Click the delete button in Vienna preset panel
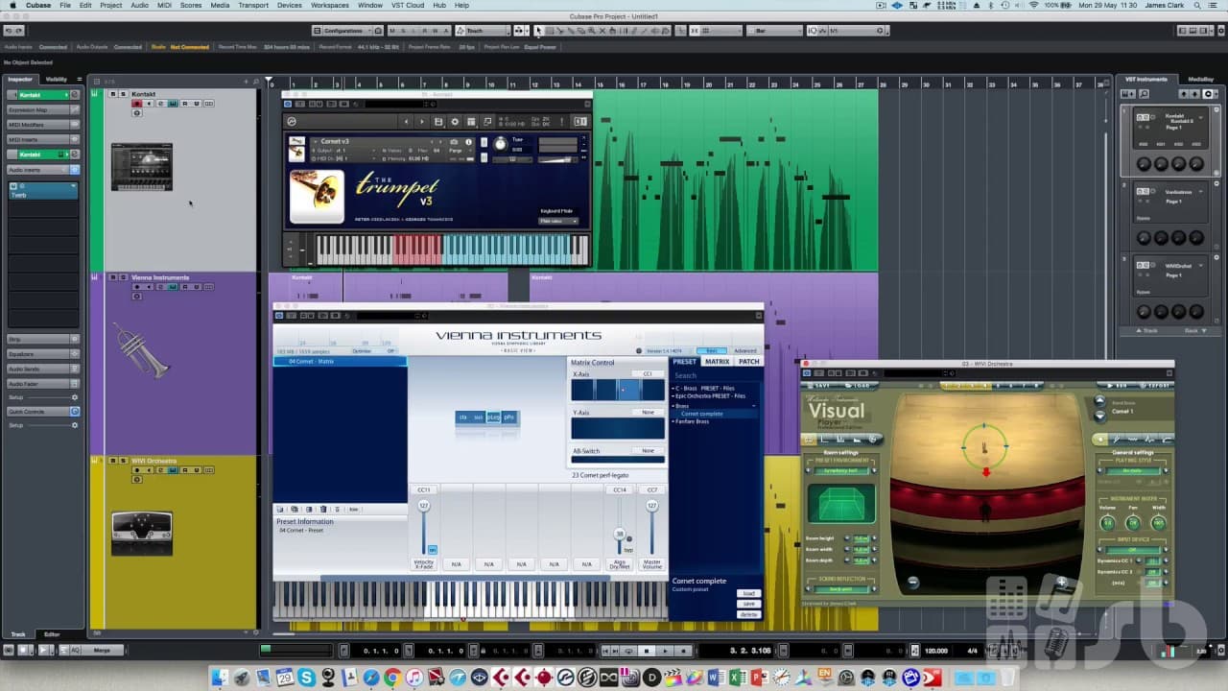The height and width of the screenshot is (691, 1228). pos(749,615)
